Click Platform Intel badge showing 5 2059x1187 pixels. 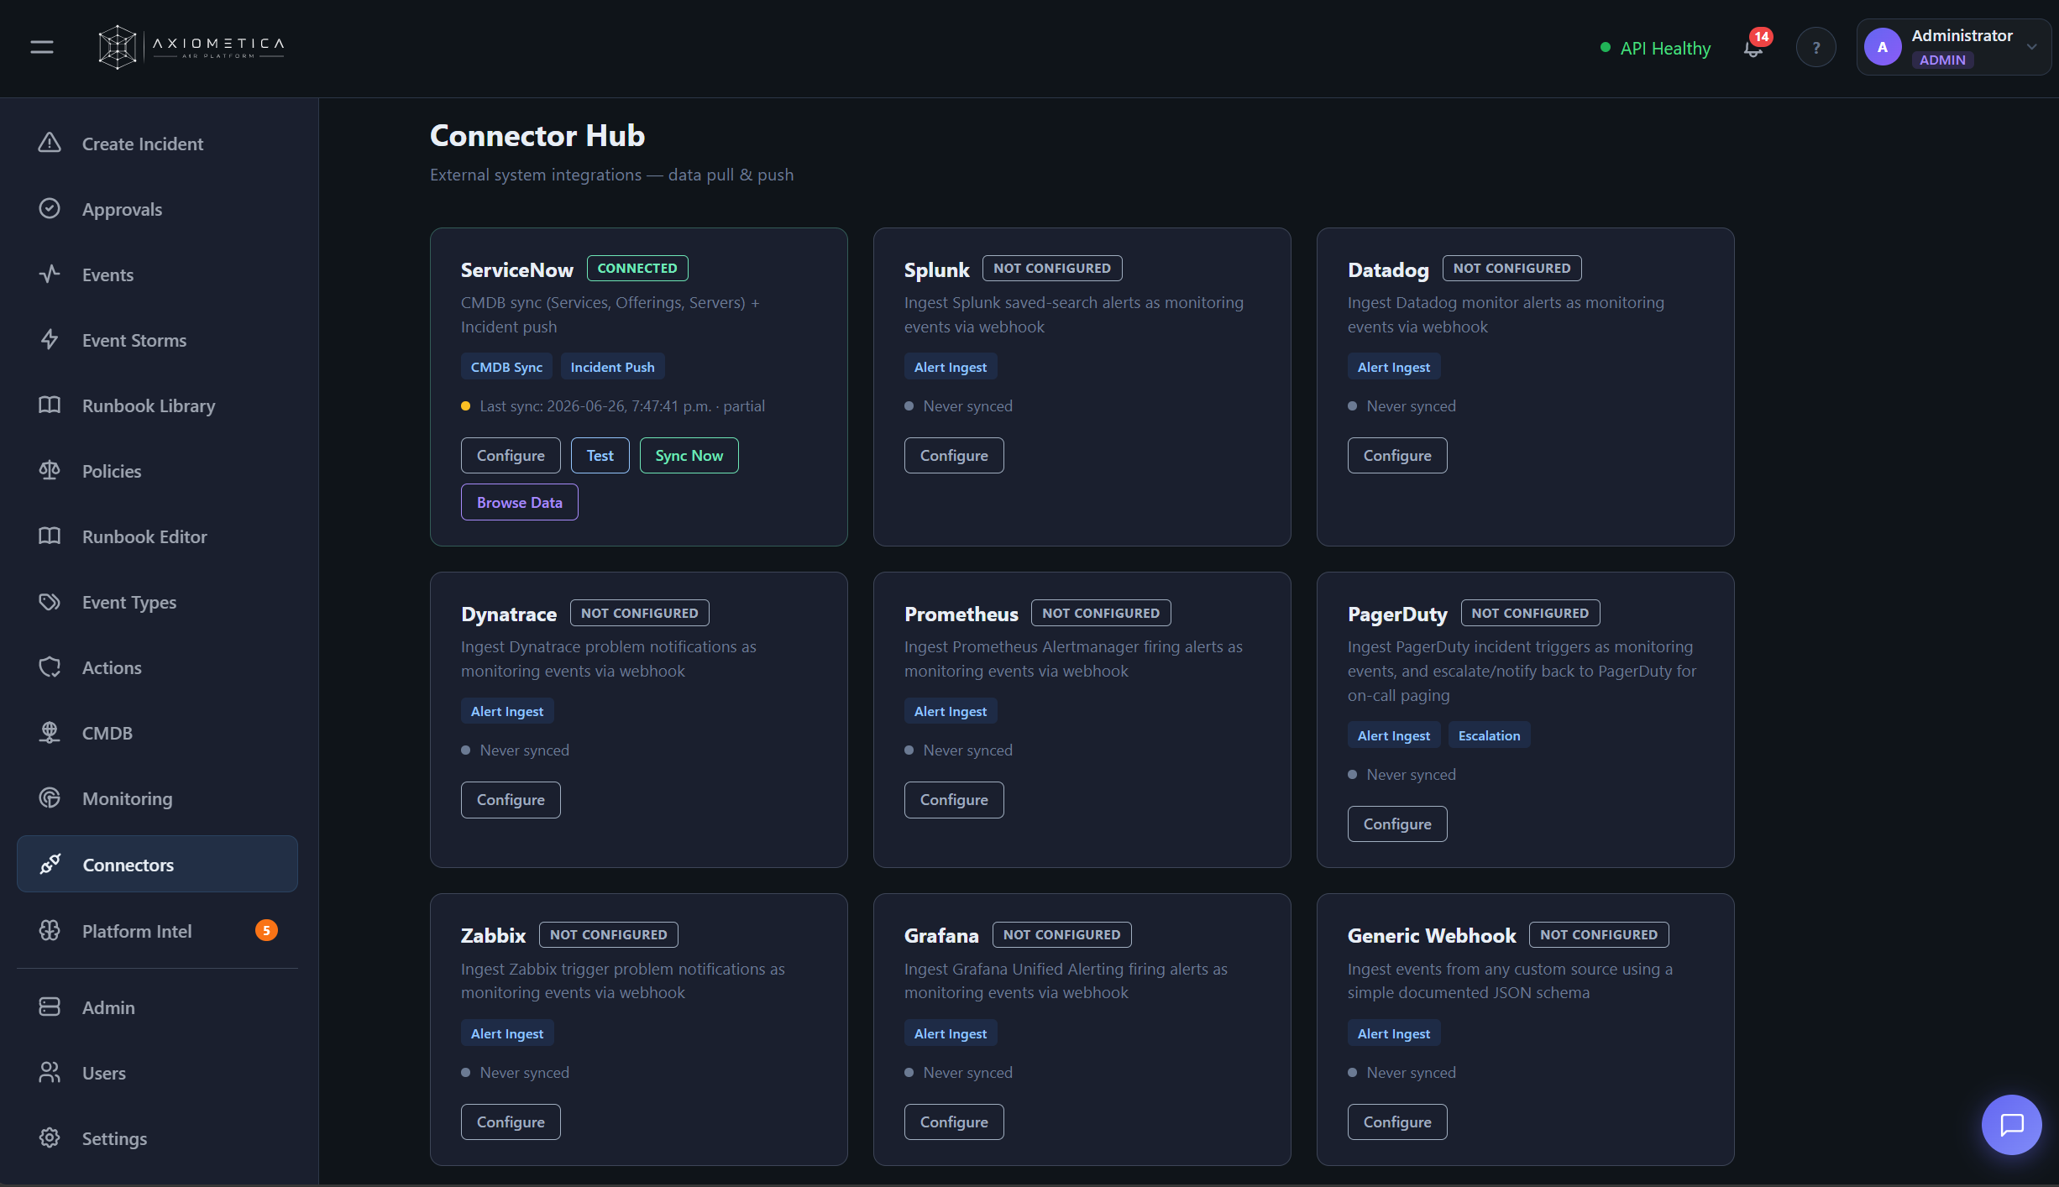[x=266, y=930]
